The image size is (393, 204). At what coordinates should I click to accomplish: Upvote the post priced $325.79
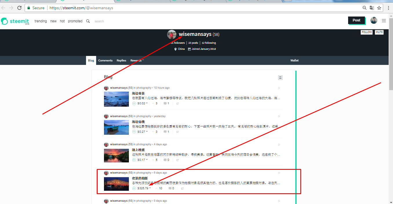tap(134, 188)
